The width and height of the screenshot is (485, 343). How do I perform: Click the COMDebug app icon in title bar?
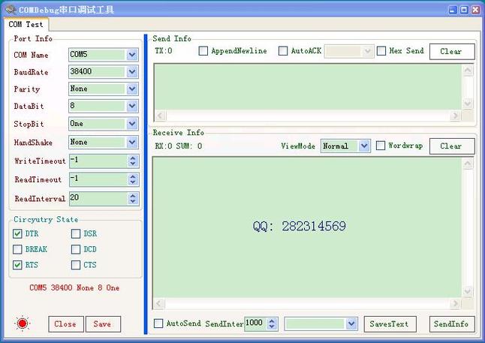coord(11,10)
